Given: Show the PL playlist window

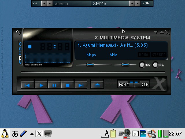Looking at the screenshot, I should point(156,65).
